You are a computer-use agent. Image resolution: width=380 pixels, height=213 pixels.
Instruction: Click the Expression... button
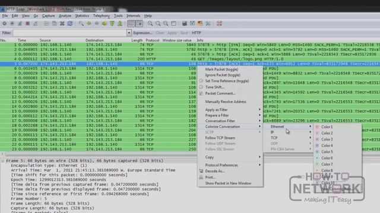[x=142, y=33]
